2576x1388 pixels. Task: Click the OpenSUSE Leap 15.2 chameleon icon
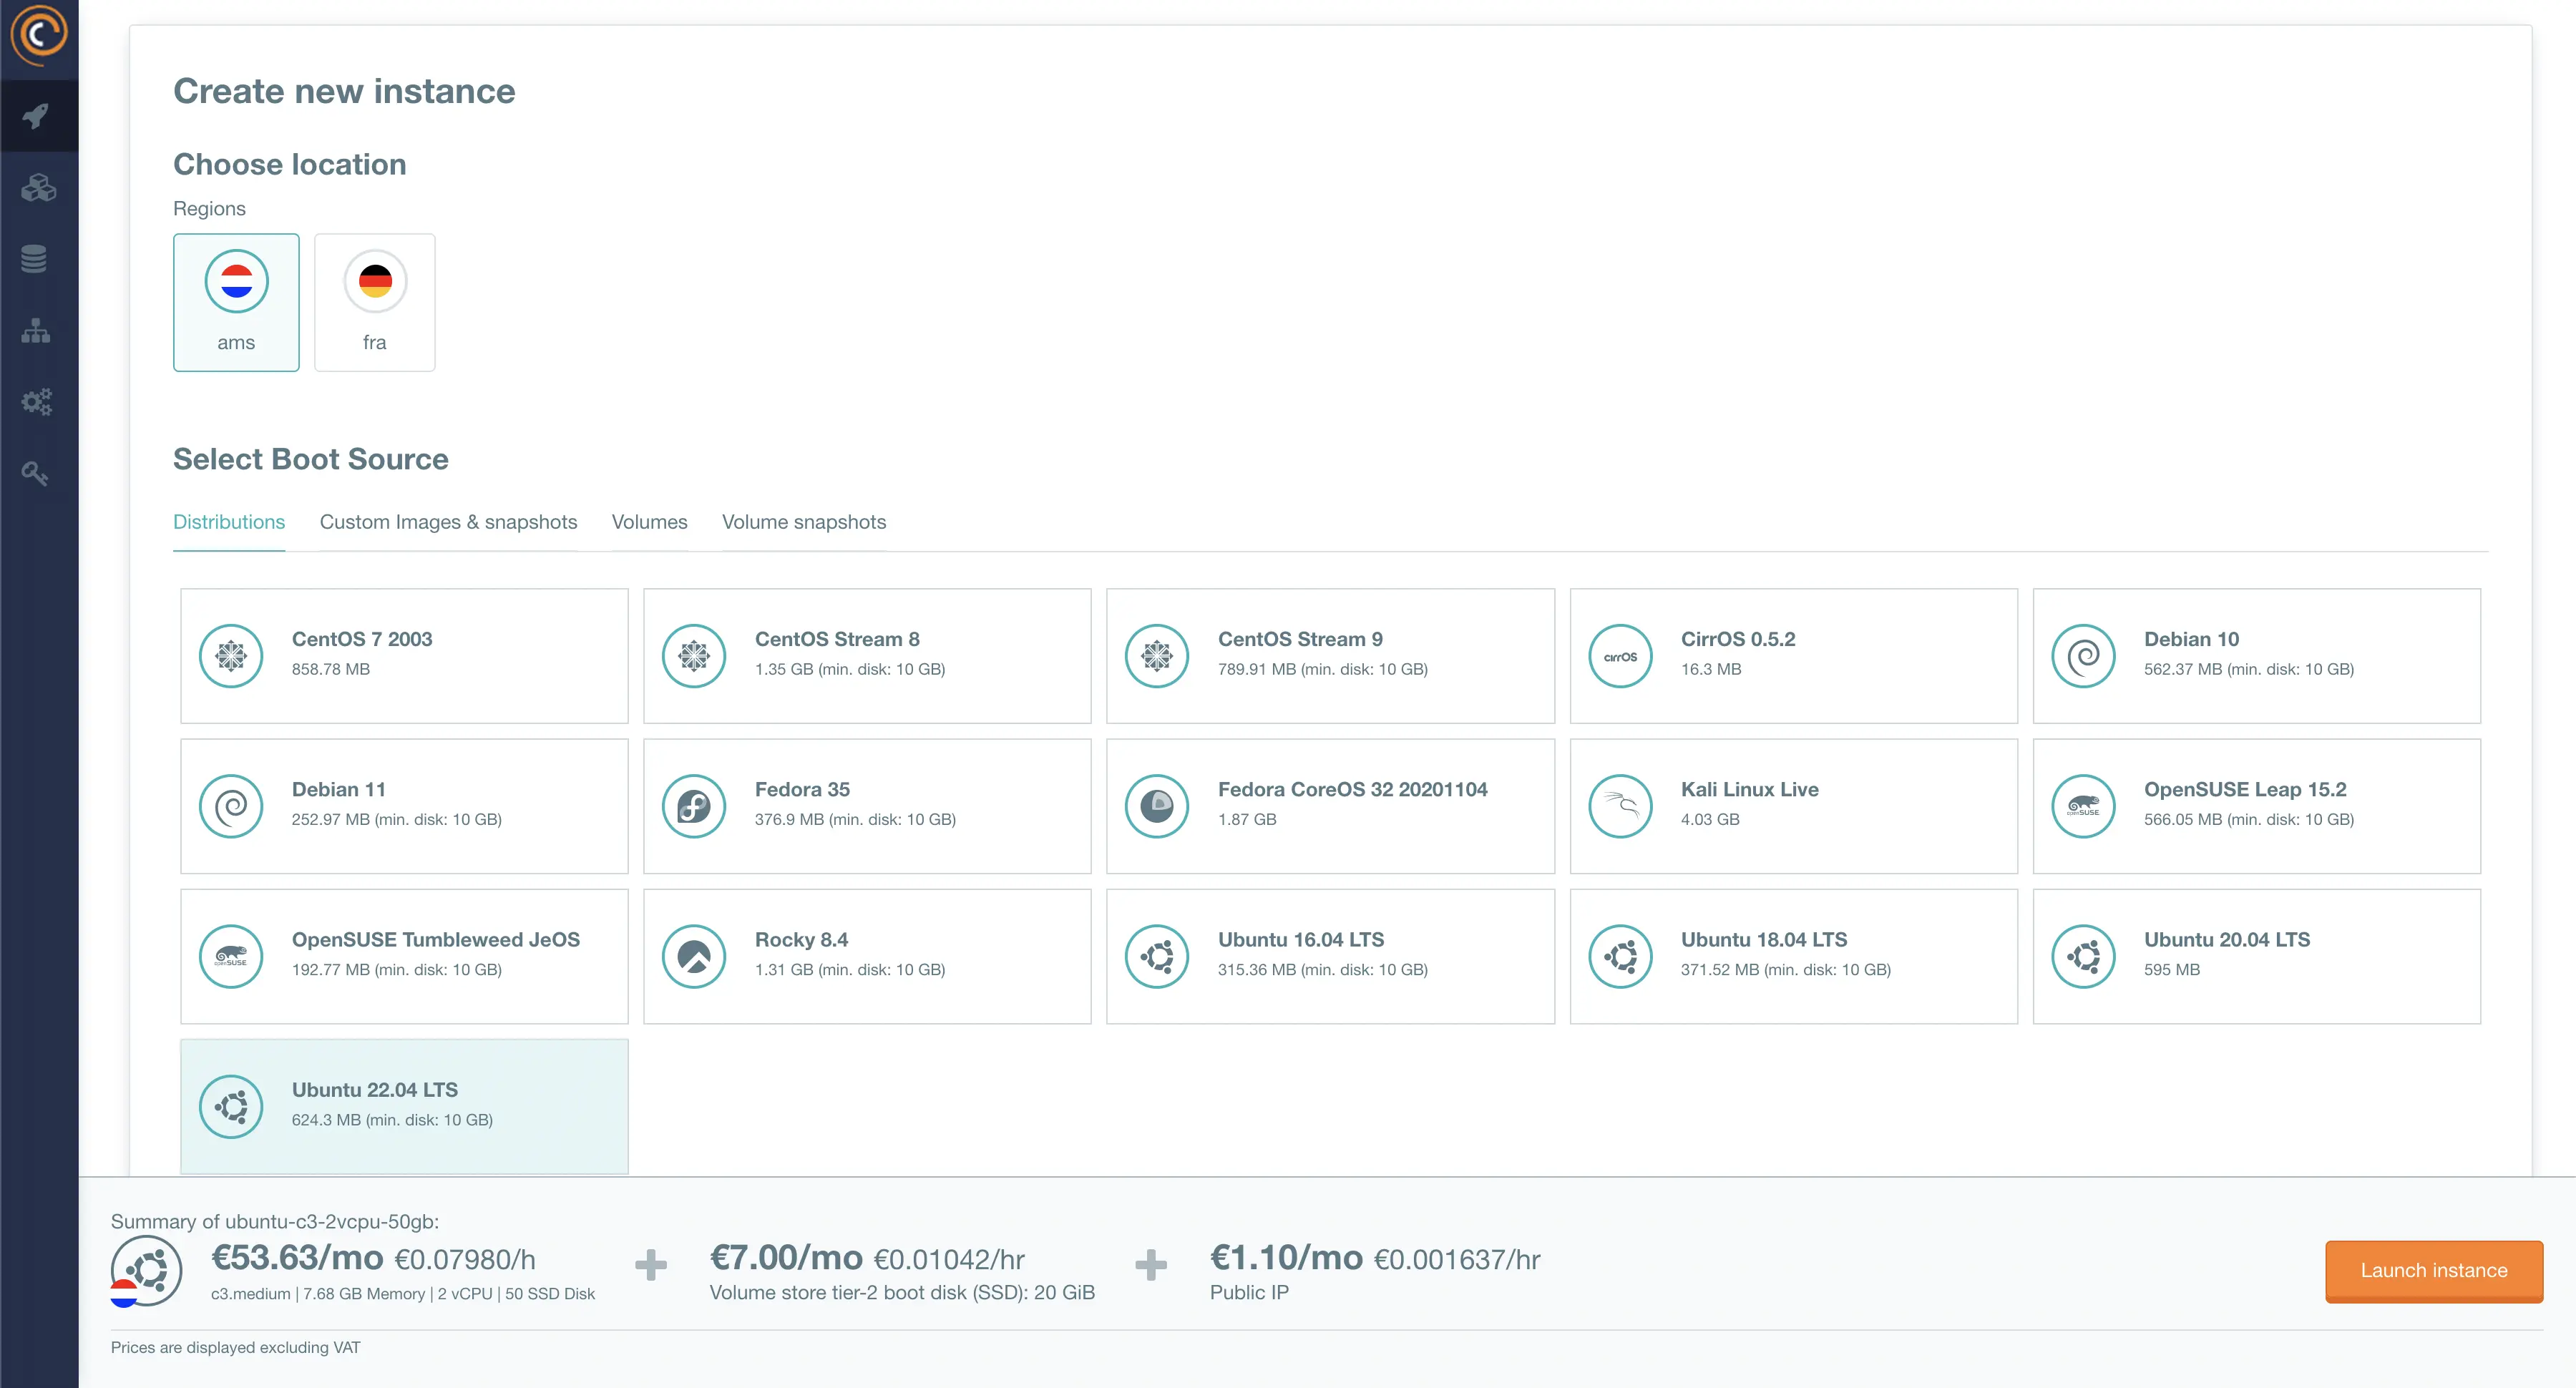coord(2083,806)
